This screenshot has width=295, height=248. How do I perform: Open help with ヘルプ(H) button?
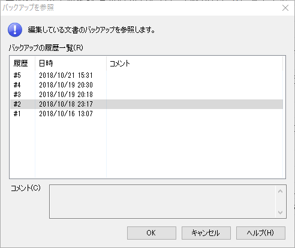pos(261,233)
